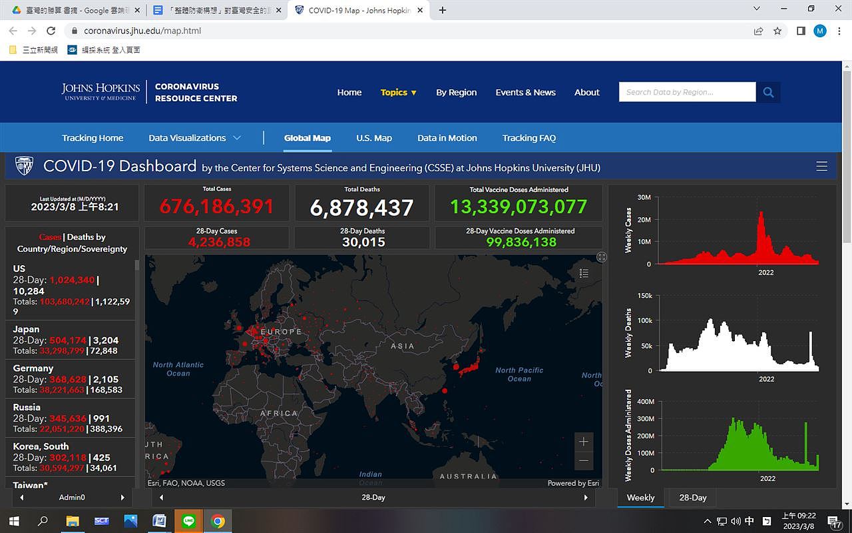Go back in browser history
The width and height of the screenshot is (852, 533).
point(13,31)
